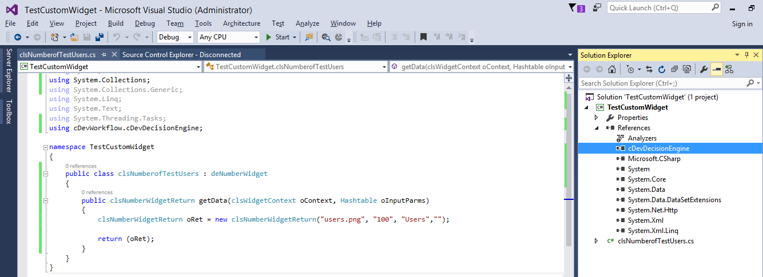Collapse the References node
The width and height of the screenshot is (763, 277).
597,128
